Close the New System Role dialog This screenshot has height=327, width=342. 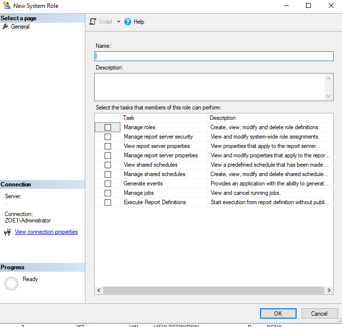[331, 5]
